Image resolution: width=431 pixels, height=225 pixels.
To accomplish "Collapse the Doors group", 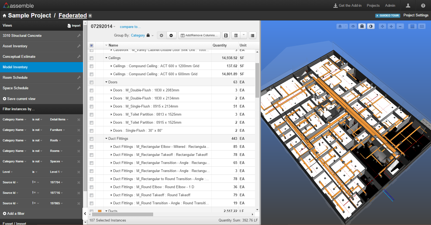I will (106, 82).
